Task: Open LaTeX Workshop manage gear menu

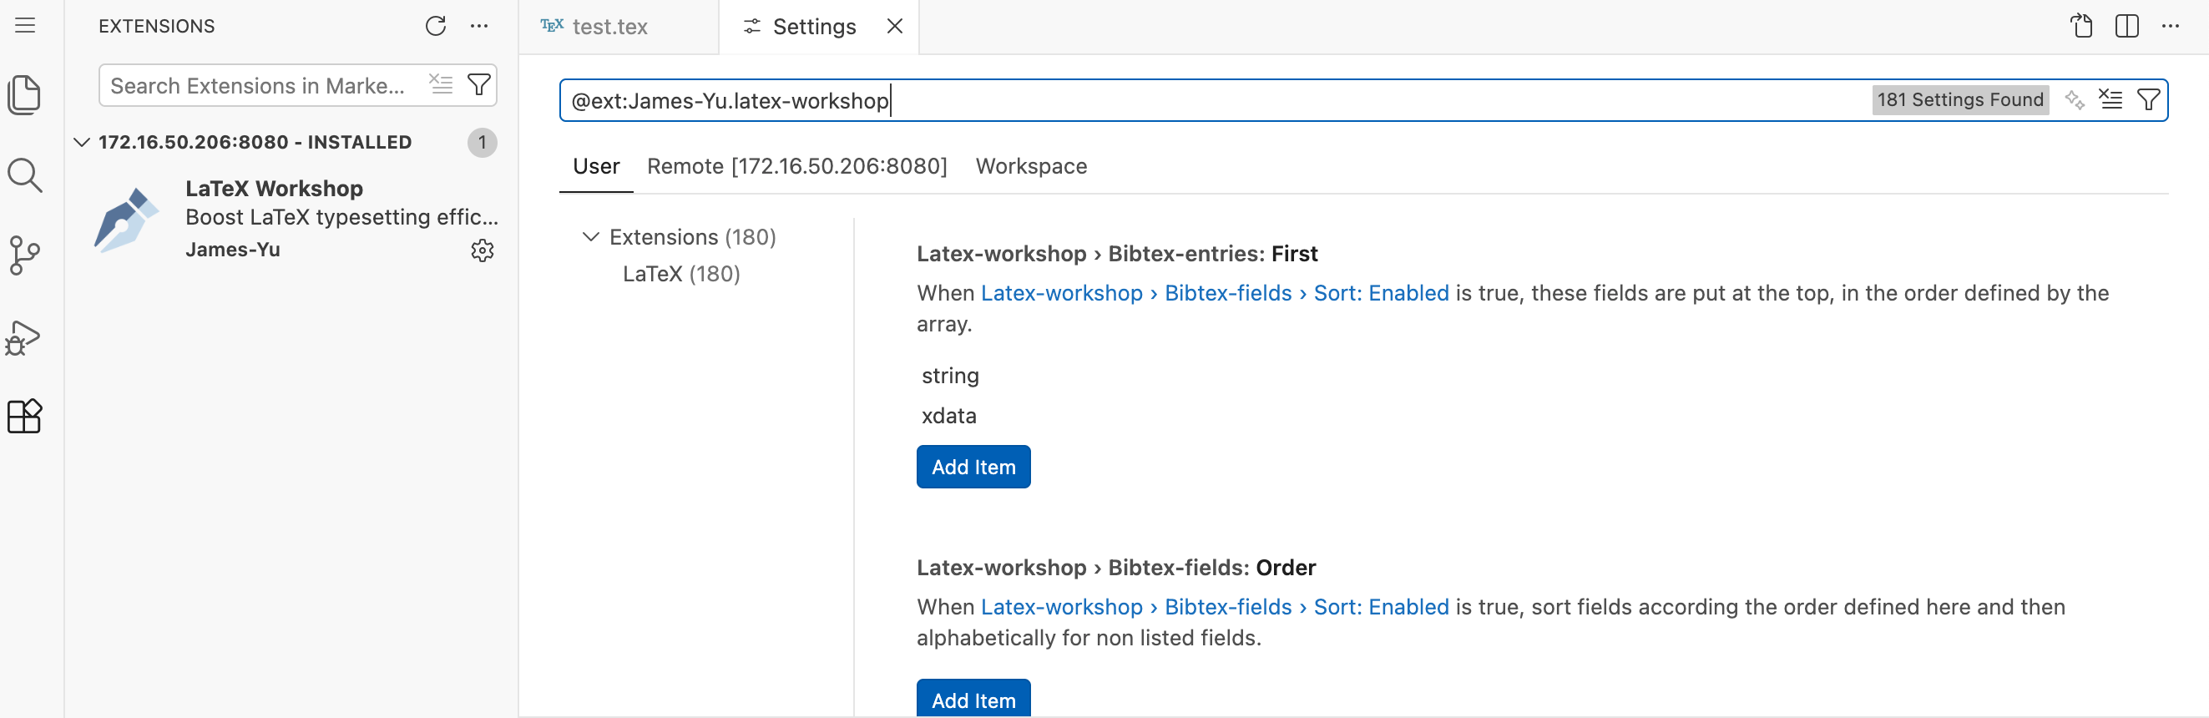Action: click(482, 250)
